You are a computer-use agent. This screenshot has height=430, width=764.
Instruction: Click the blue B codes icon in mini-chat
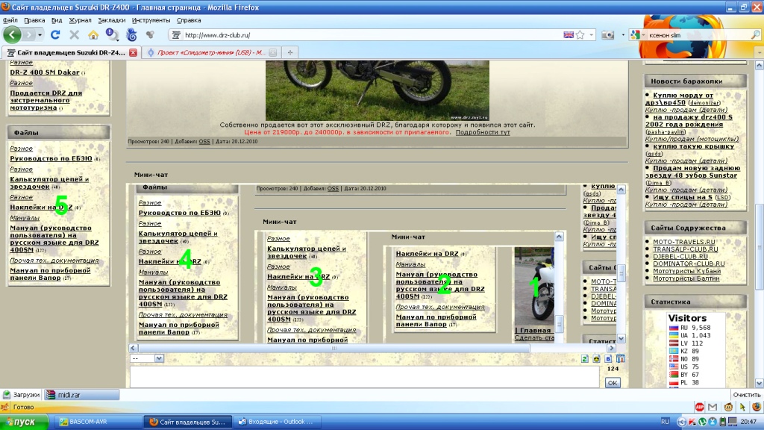[608, 359]
